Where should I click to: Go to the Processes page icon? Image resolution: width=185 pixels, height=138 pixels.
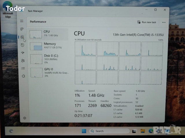[x=22, y=29]
